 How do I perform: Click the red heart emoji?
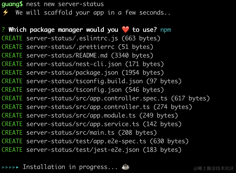[125, 30]
